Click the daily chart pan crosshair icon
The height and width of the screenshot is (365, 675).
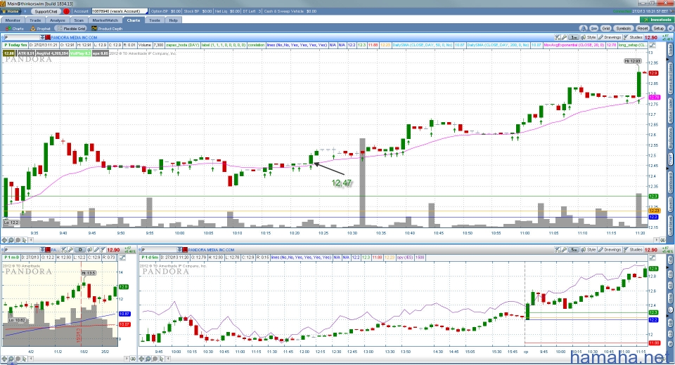pyautogui.click(x=4, y=358)
